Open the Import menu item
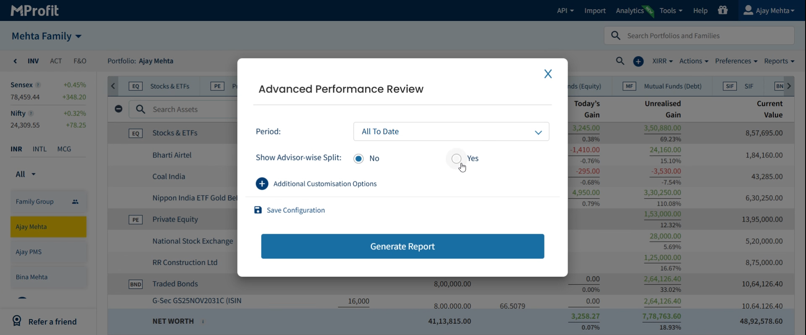Screen dimensions: 806x335 coord(595,10)
